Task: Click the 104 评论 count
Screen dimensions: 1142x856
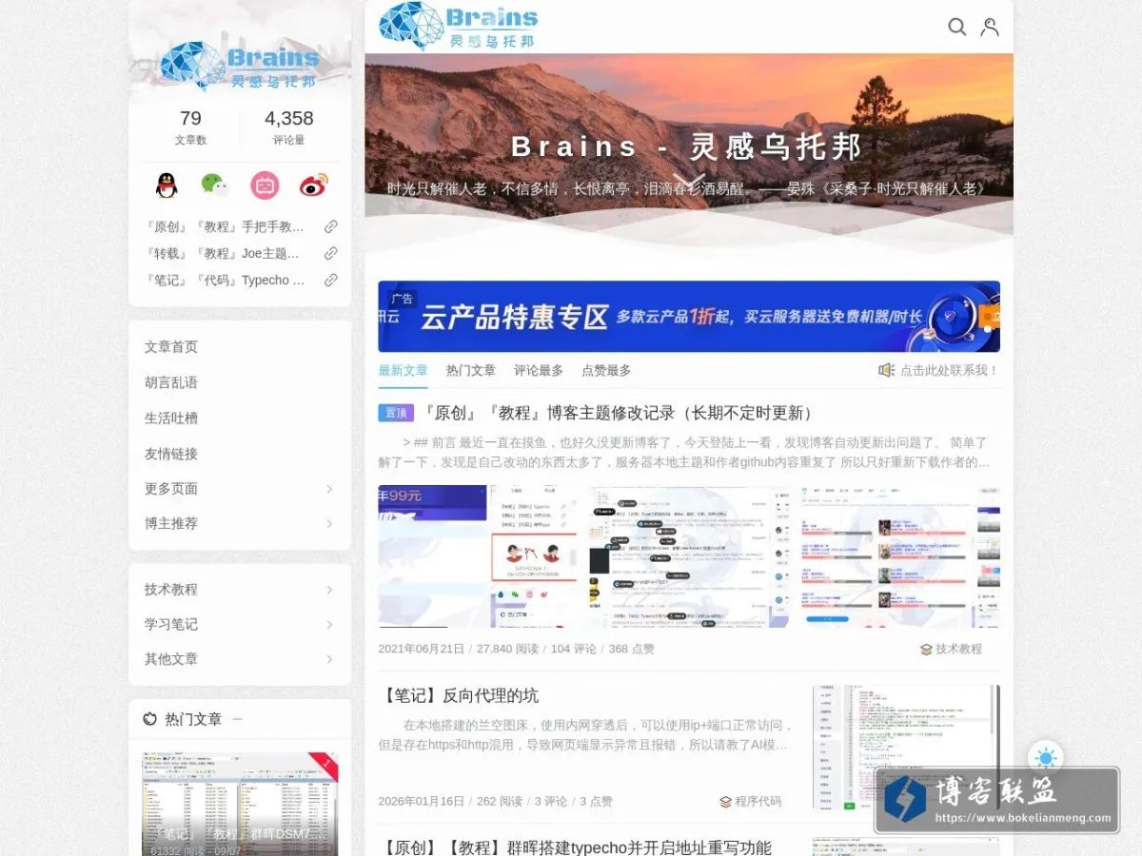Action: (x=574, y=649)
